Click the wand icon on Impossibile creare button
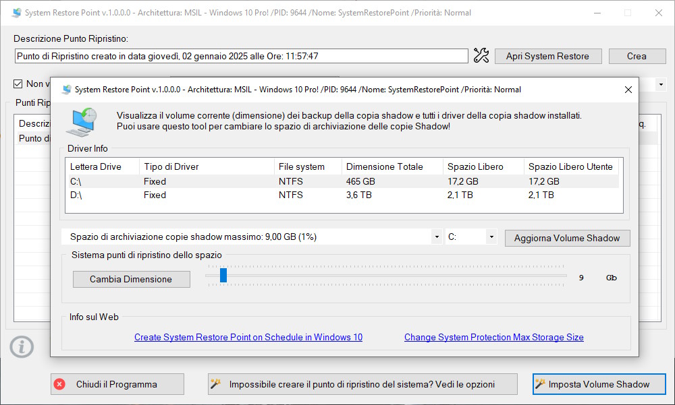The image size is (675, 405). (x=215, y=383)
